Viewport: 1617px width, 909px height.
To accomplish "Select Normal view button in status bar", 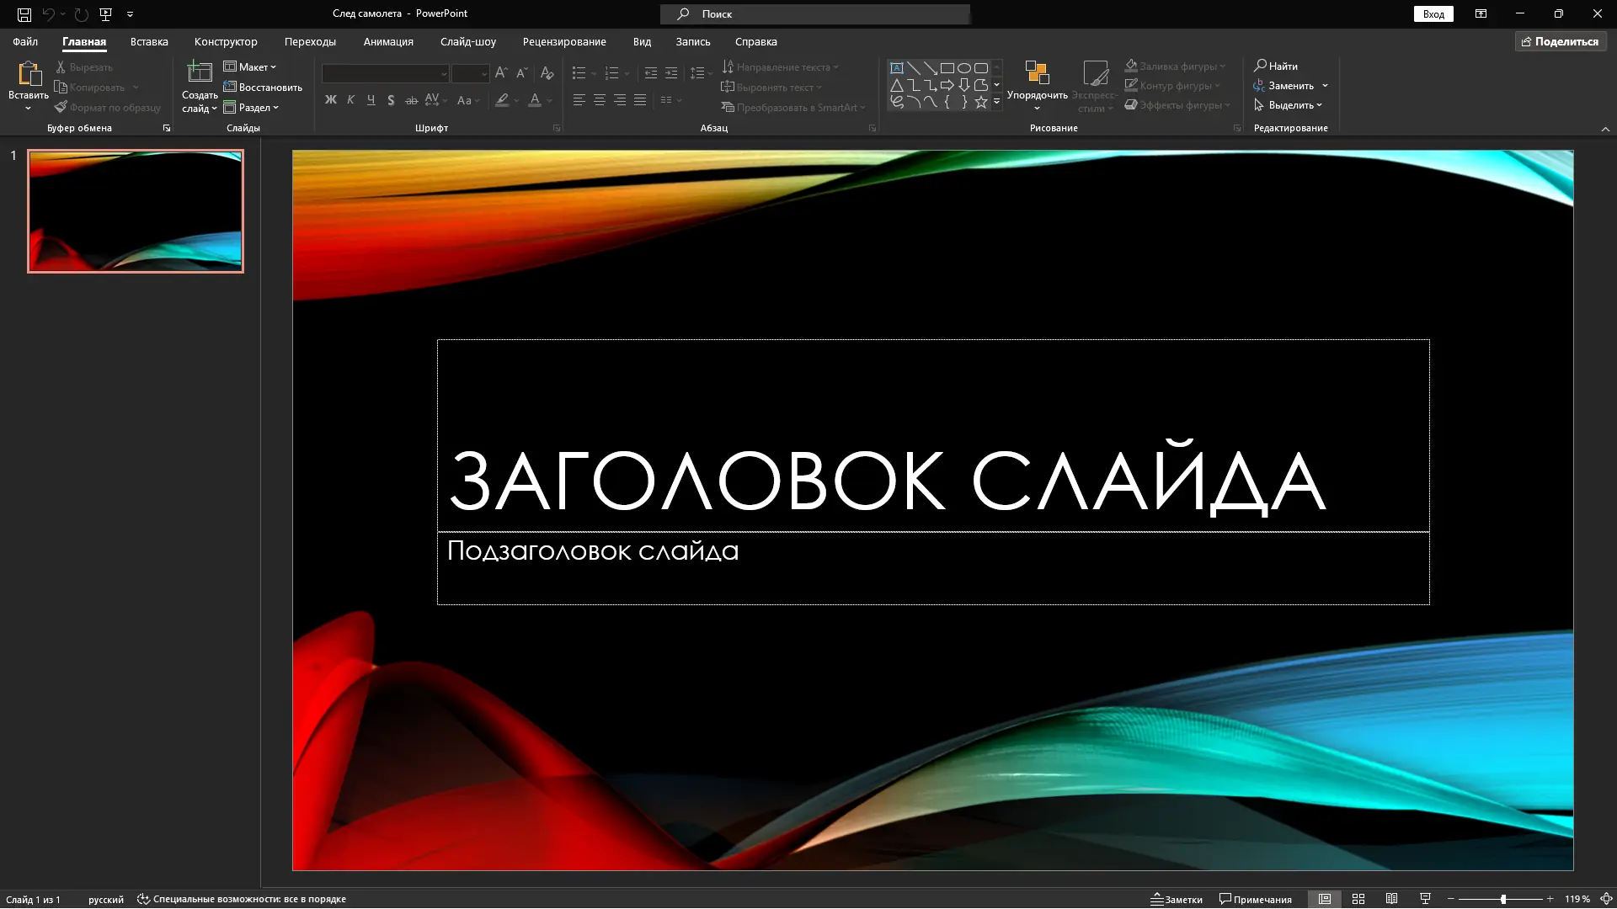I will [1325, 899].
